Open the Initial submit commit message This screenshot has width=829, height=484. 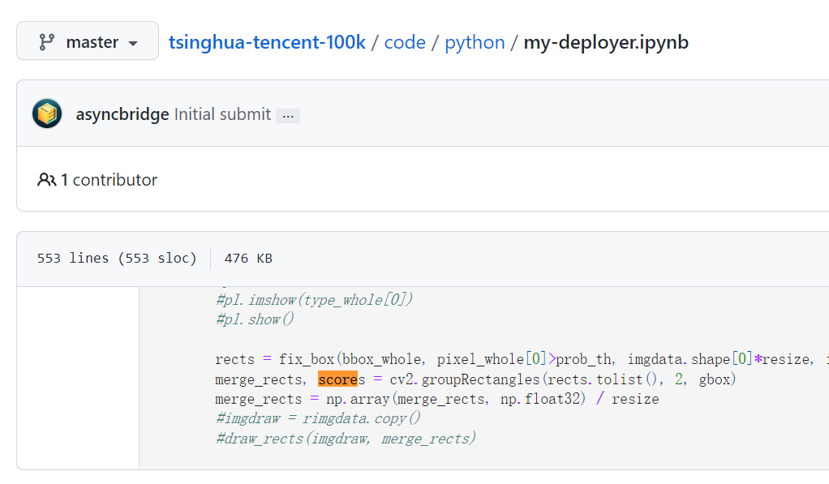[x=222, y=114]
